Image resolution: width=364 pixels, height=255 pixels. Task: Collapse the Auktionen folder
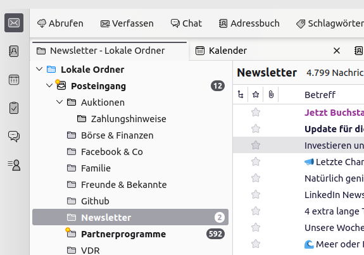tap(60, 102)
